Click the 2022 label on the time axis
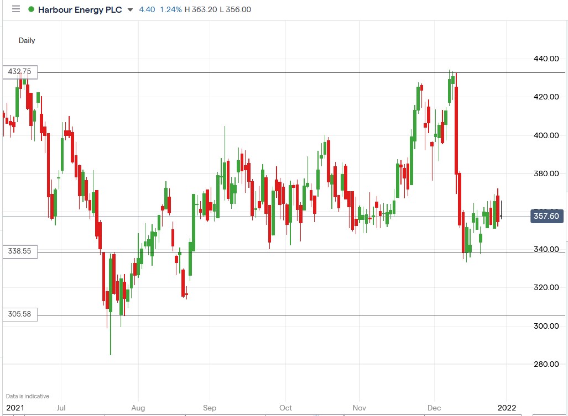The width and height of the screenshot is (568, 416). 508,408
